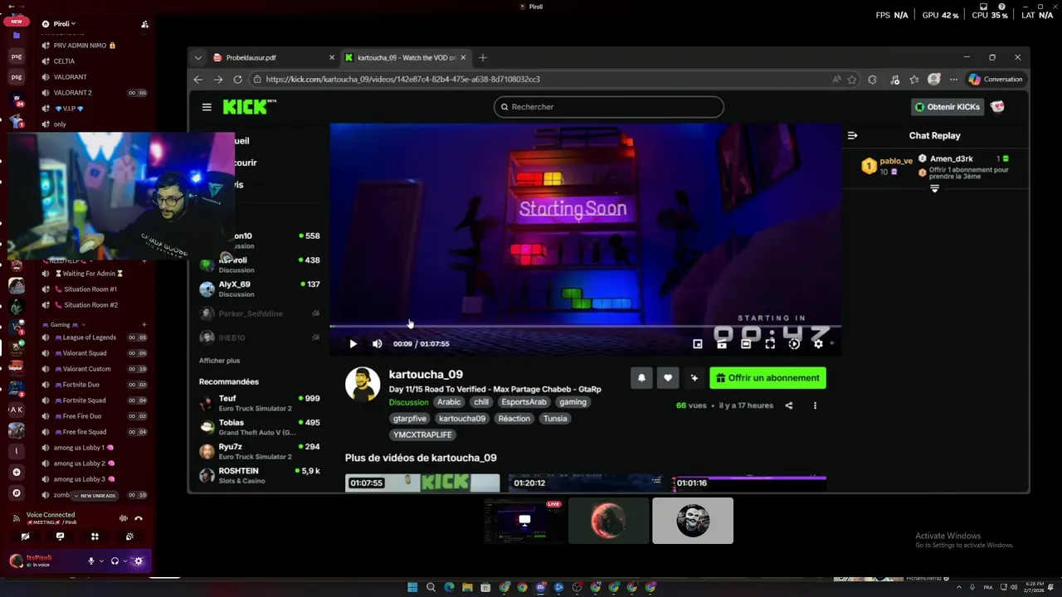Open mini player picture-in-picture icon
This screenshot has height=597, width=1062.
tap(698, 343)
